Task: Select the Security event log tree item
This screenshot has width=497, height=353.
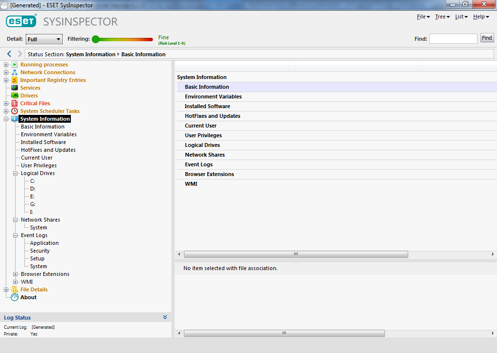Action: coord(40,251)
